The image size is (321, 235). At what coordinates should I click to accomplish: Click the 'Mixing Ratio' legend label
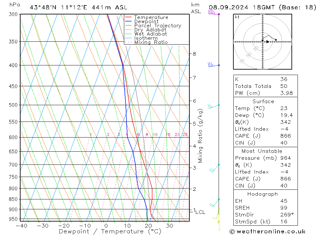click(151, 42)
